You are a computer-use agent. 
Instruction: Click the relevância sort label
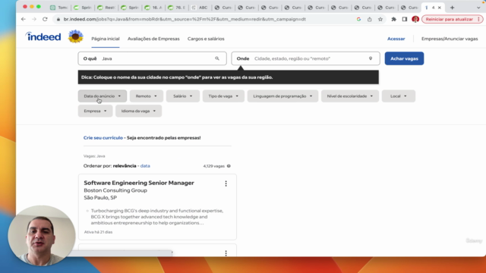[125, 166]
